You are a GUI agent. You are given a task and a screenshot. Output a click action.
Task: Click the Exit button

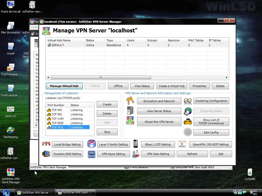pos(221,154)
